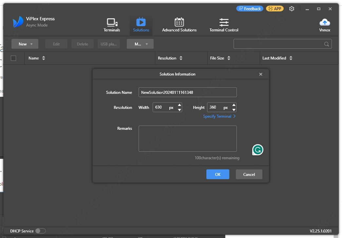Increase Width using the up stepper arrow

tap(179, 105)
